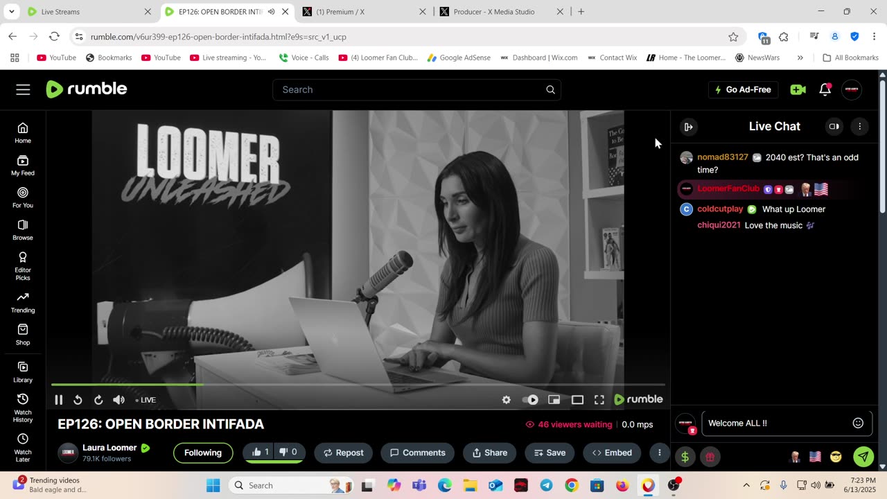Rewind the video with the back-arrow icon
Screen dimensions: 887x499
(78, 400)
